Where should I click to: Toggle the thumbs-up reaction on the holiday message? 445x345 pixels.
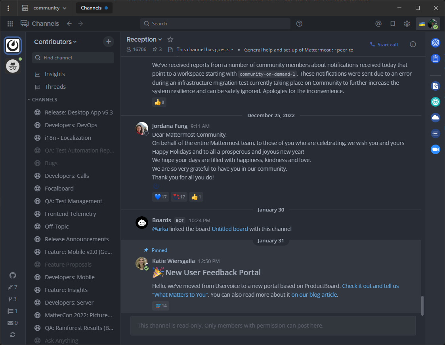(x=196, y=196)
